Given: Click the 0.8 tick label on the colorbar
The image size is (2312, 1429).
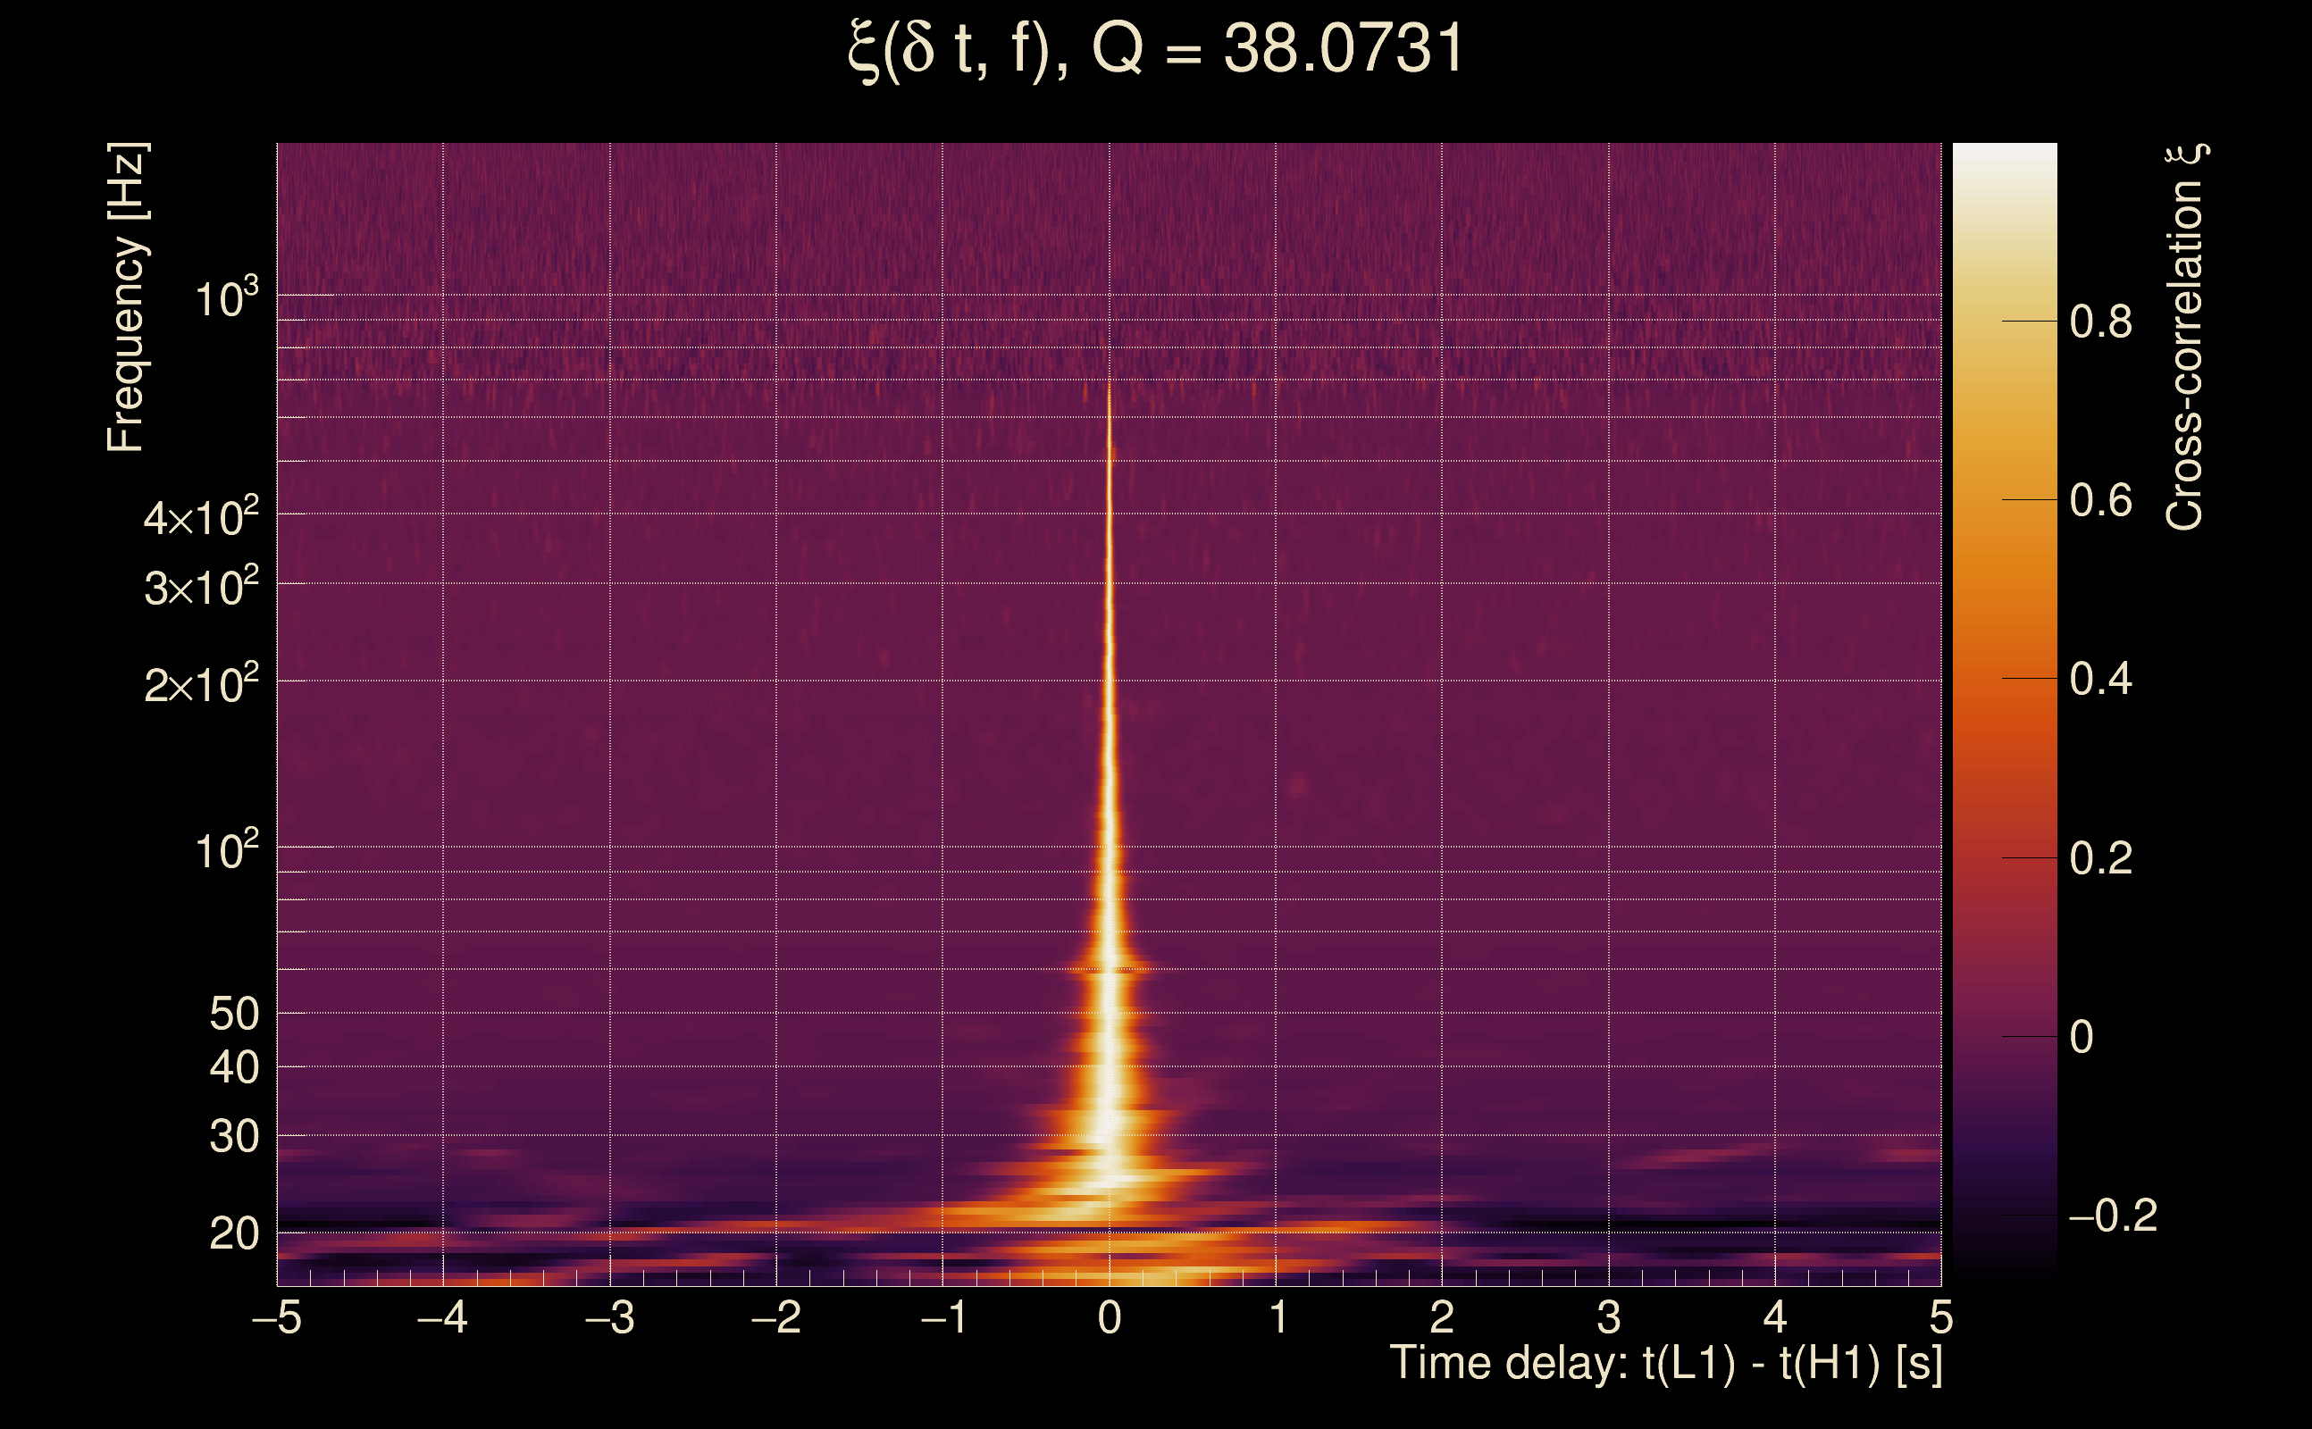Looking at the screenshot, I should 2100,322.
